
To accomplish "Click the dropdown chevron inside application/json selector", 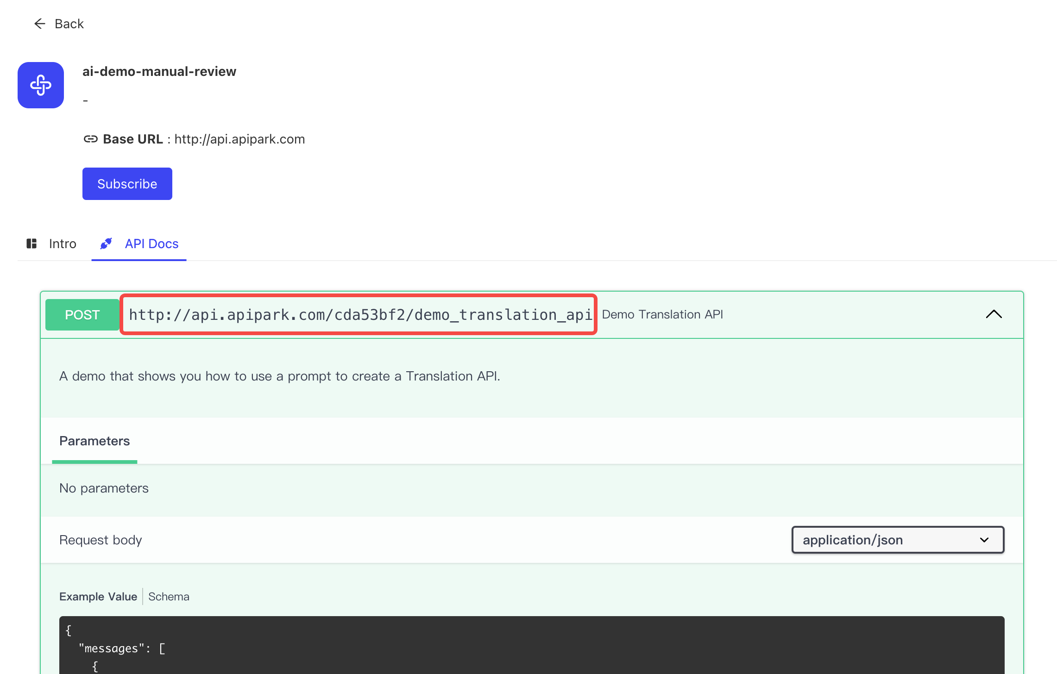I will pos(984,540).
